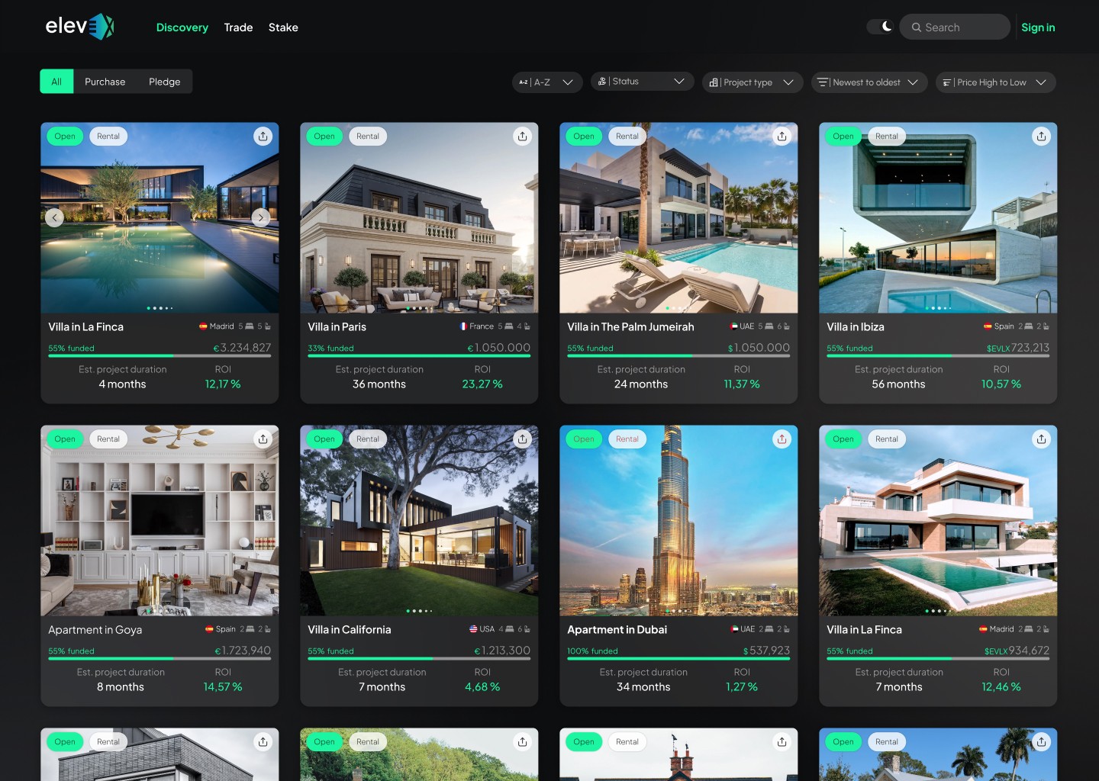
Task: Open the Villa in The Palm Jumeirah photo
Action: [x=678, y=218]
